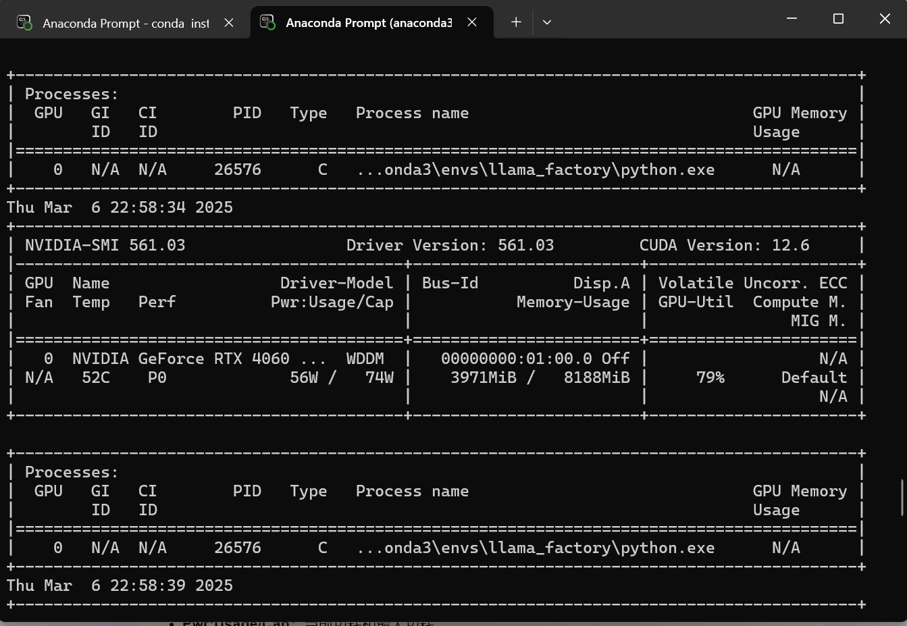Viewport: 907px width, 626px height.
Task: Click the '3971MiB / 8188MiB' memory usage value
Action: pos(540,377)
